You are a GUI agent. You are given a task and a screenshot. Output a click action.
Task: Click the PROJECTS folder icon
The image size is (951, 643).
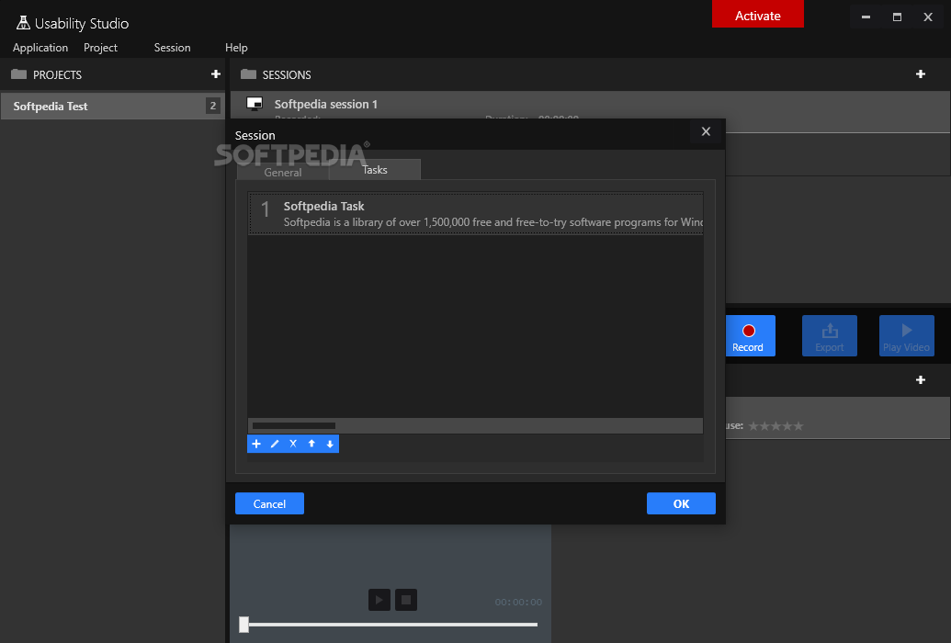[x=18, y=74]
